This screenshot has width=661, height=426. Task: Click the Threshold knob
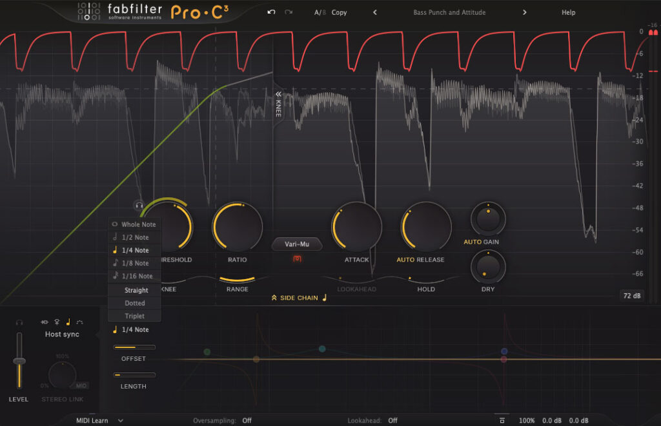click(x=168, y=226)
